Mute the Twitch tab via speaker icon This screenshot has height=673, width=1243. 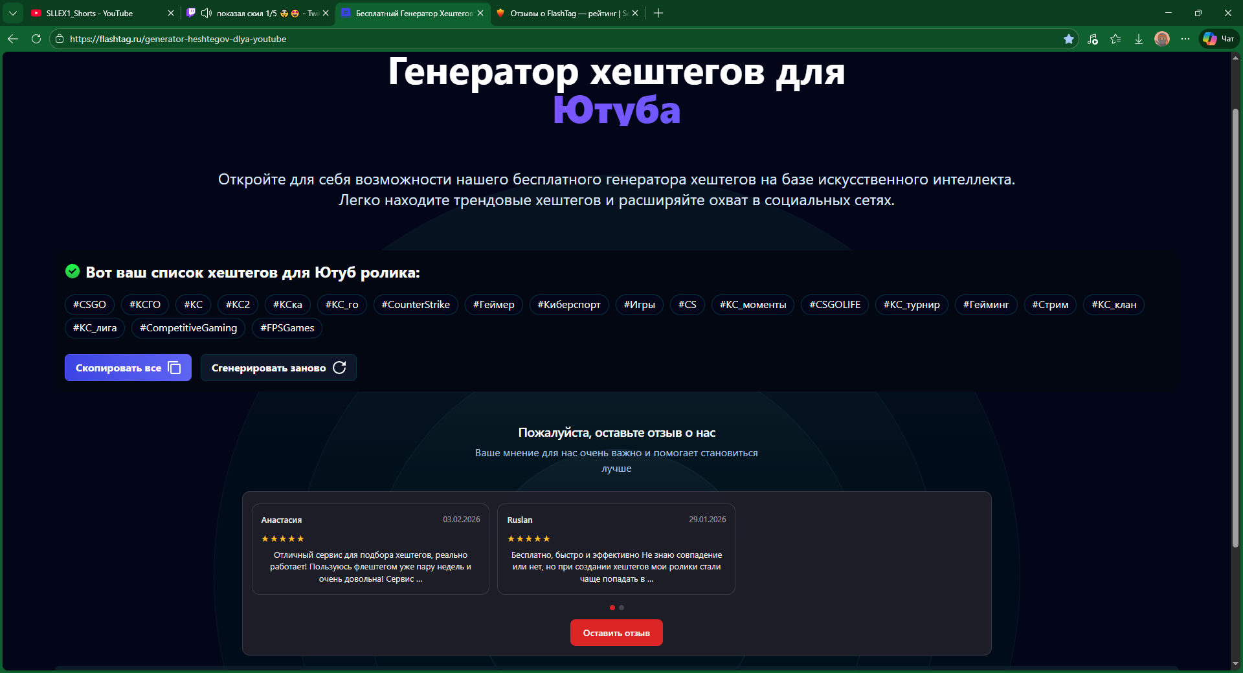tap(207, 13)
